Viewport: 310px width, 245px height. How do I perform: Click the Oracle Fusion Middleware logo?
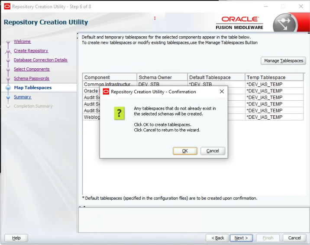[239, 23]
